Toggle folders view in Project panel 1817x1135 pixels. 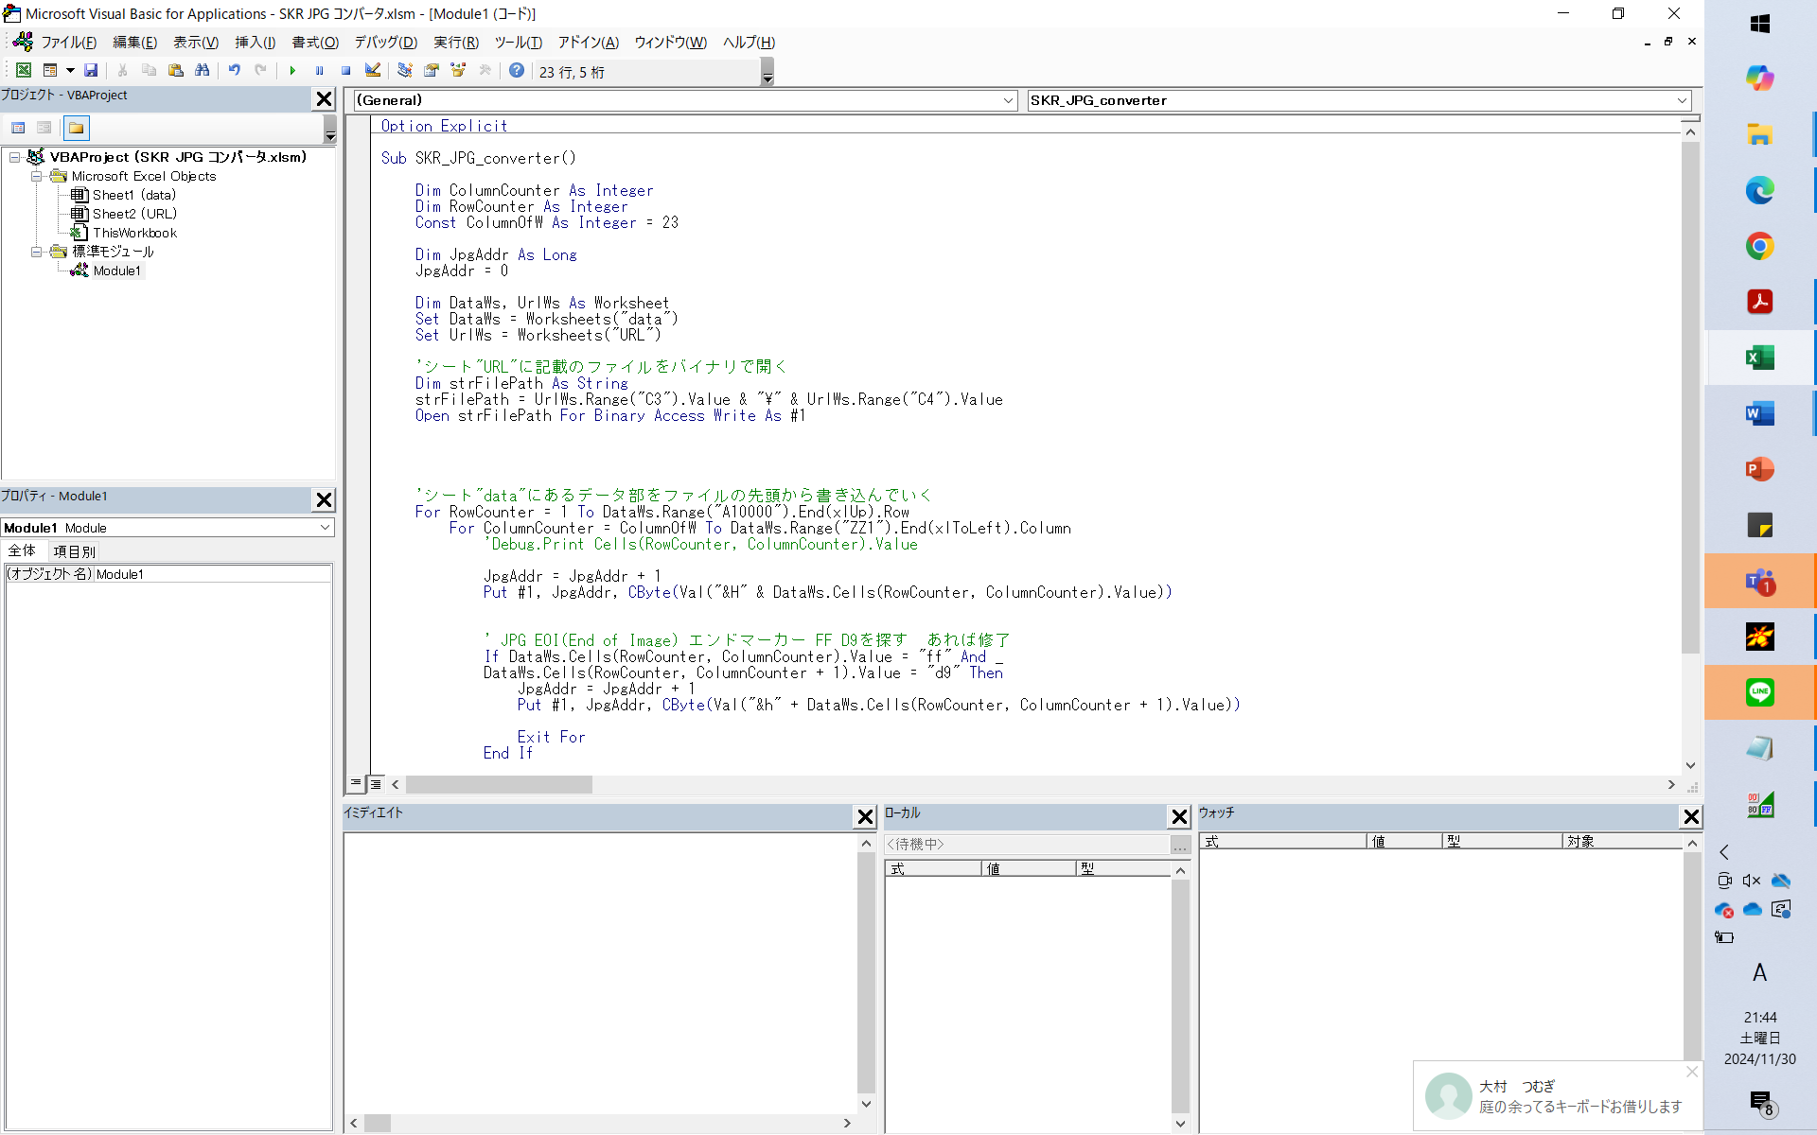click(x=77, y=128)
